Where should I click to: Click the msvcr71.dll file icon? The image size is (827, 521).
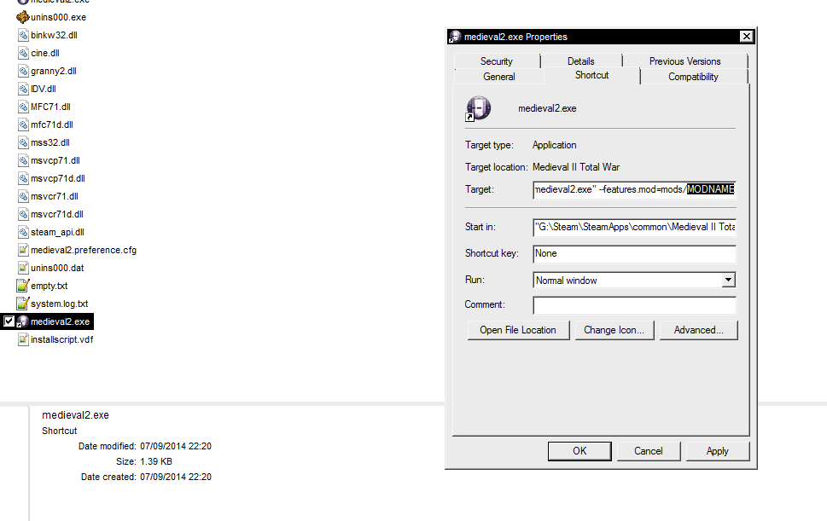[x=23, y=196]
